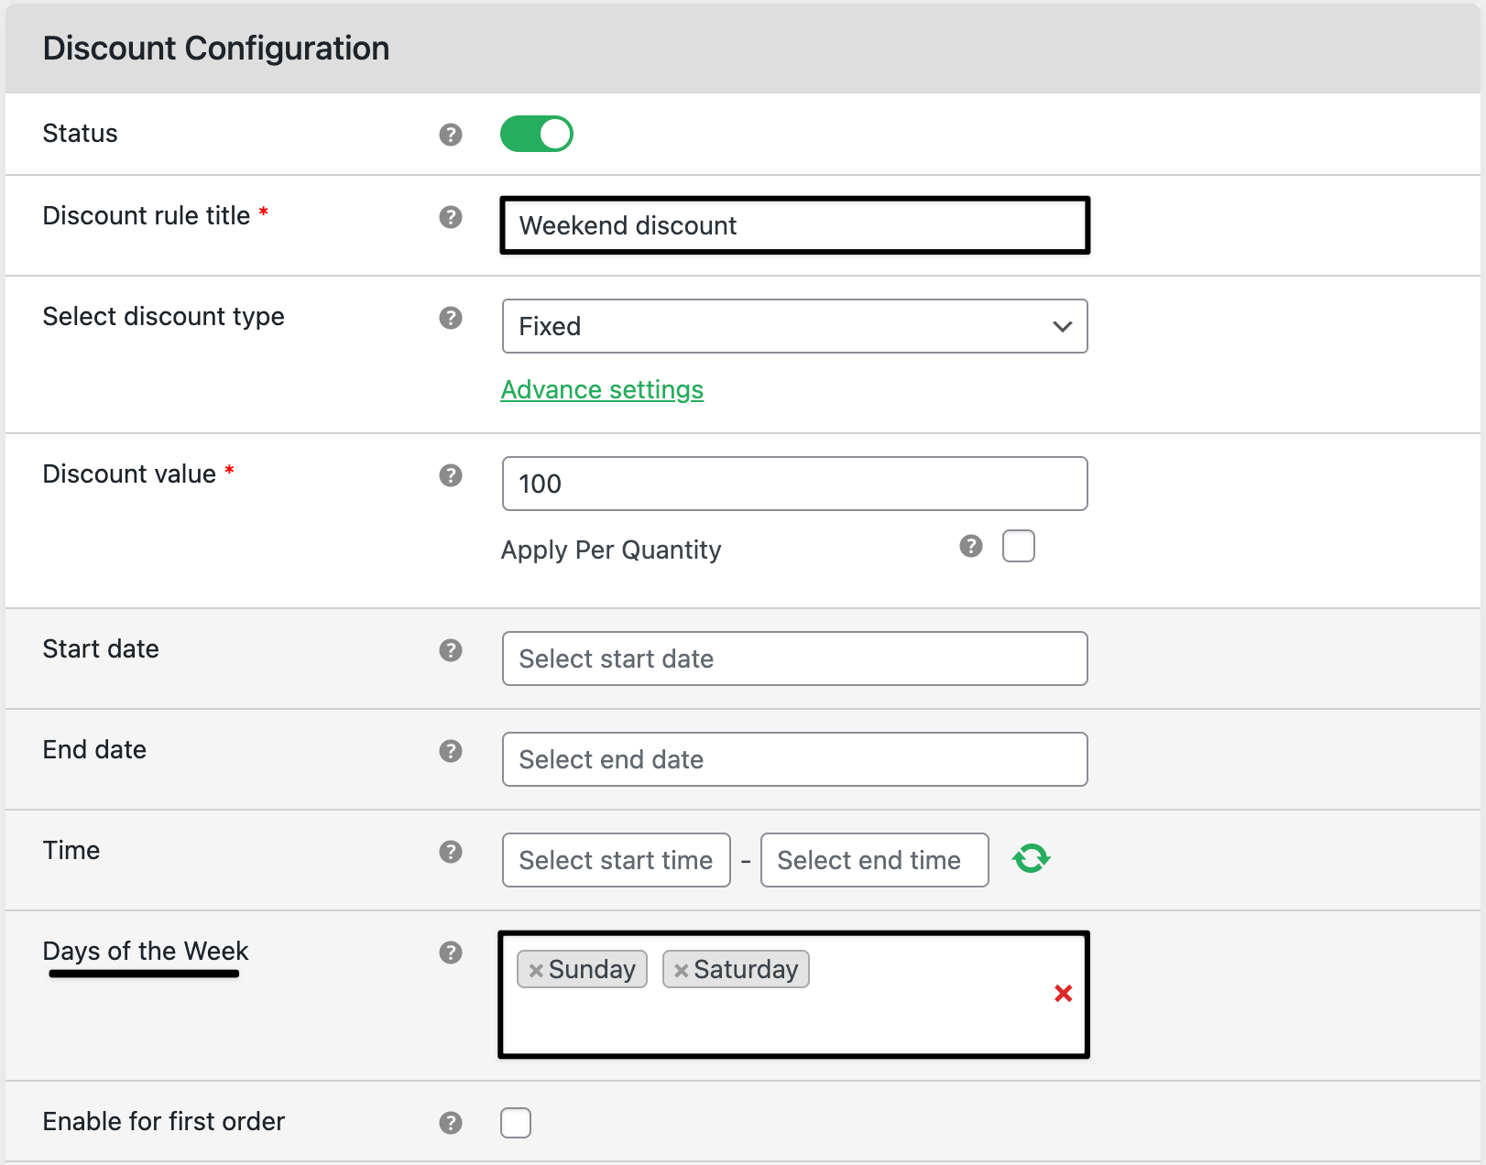The height and width of the screenshot is (1165, 1486).
Task: Check the Enable for first order box
Action: click(x=516, y=1122)
